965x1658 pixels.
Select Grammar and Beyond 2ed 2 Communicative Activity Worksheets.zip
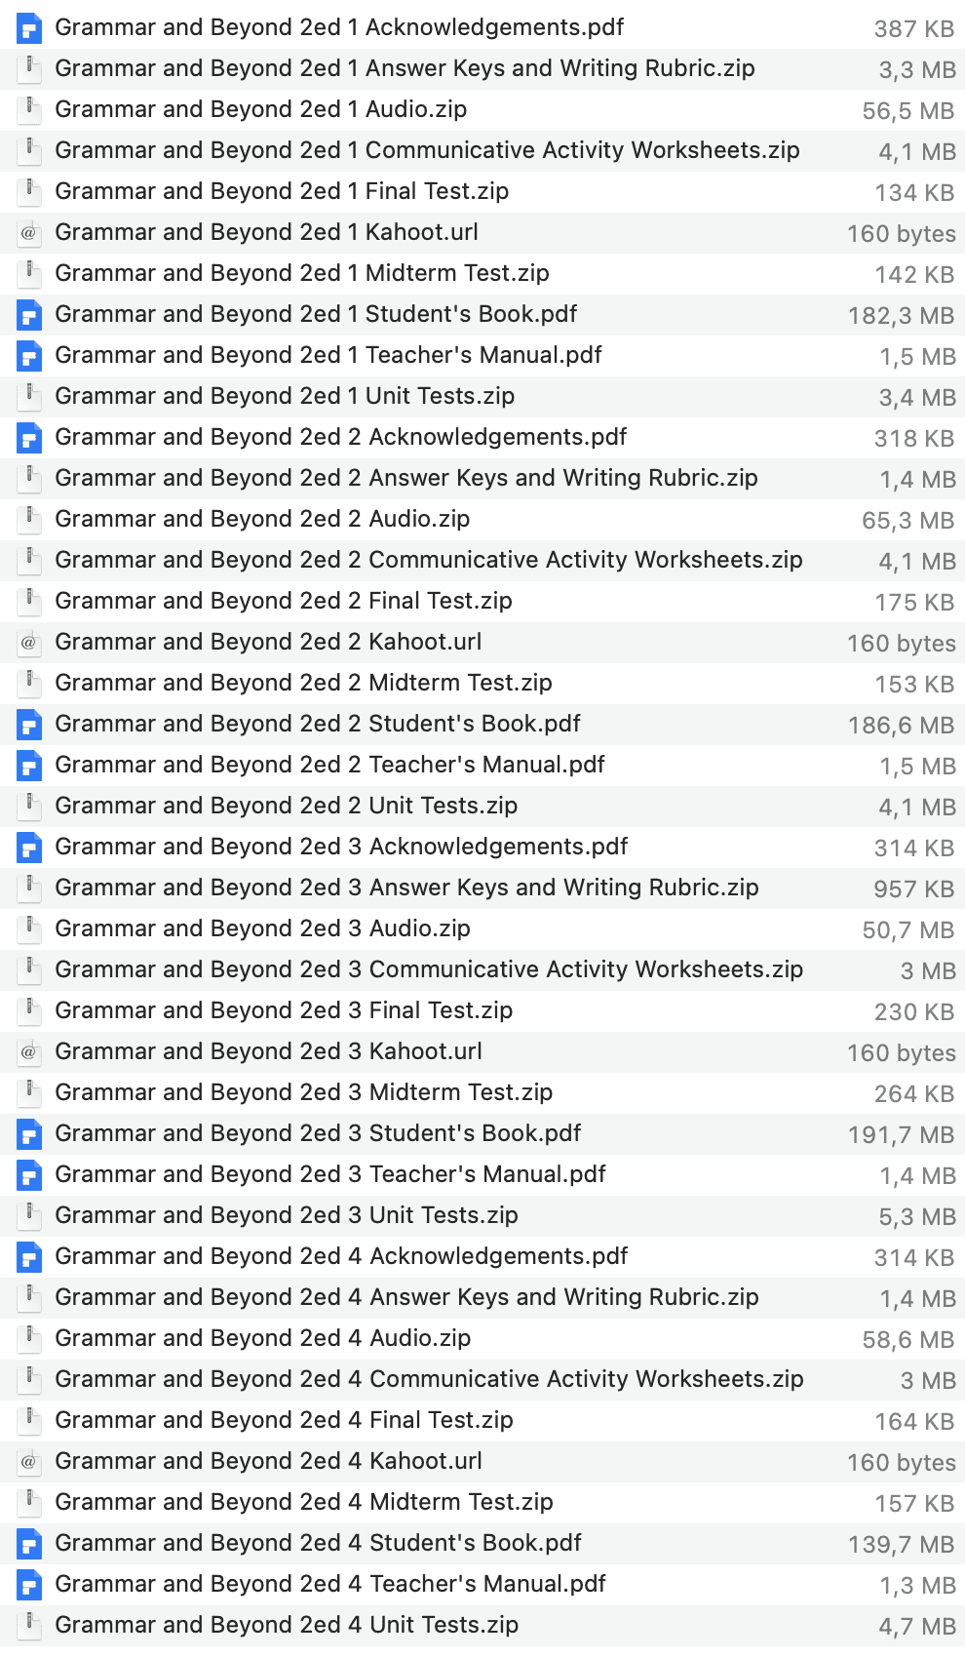click(429, 560)
